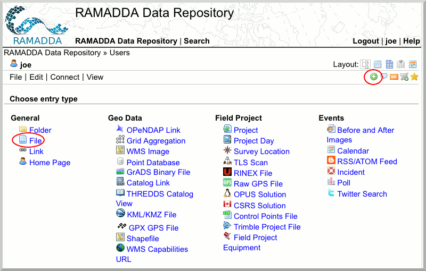The width and height of the screenshot is (426, 271).
Task: Open the comments speech bubble icon
Action: coord(384,77)
